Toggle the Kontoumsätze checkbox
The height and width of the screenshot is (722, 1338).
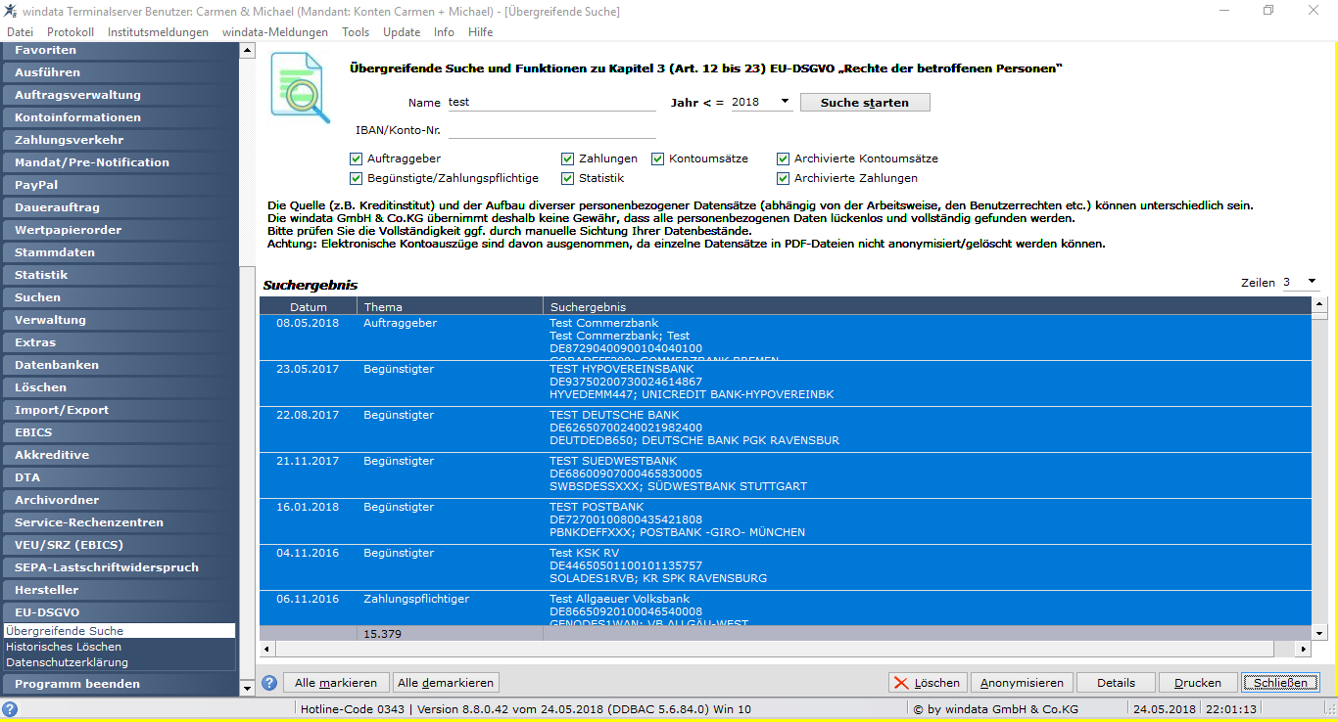click(x=658, y=158)
